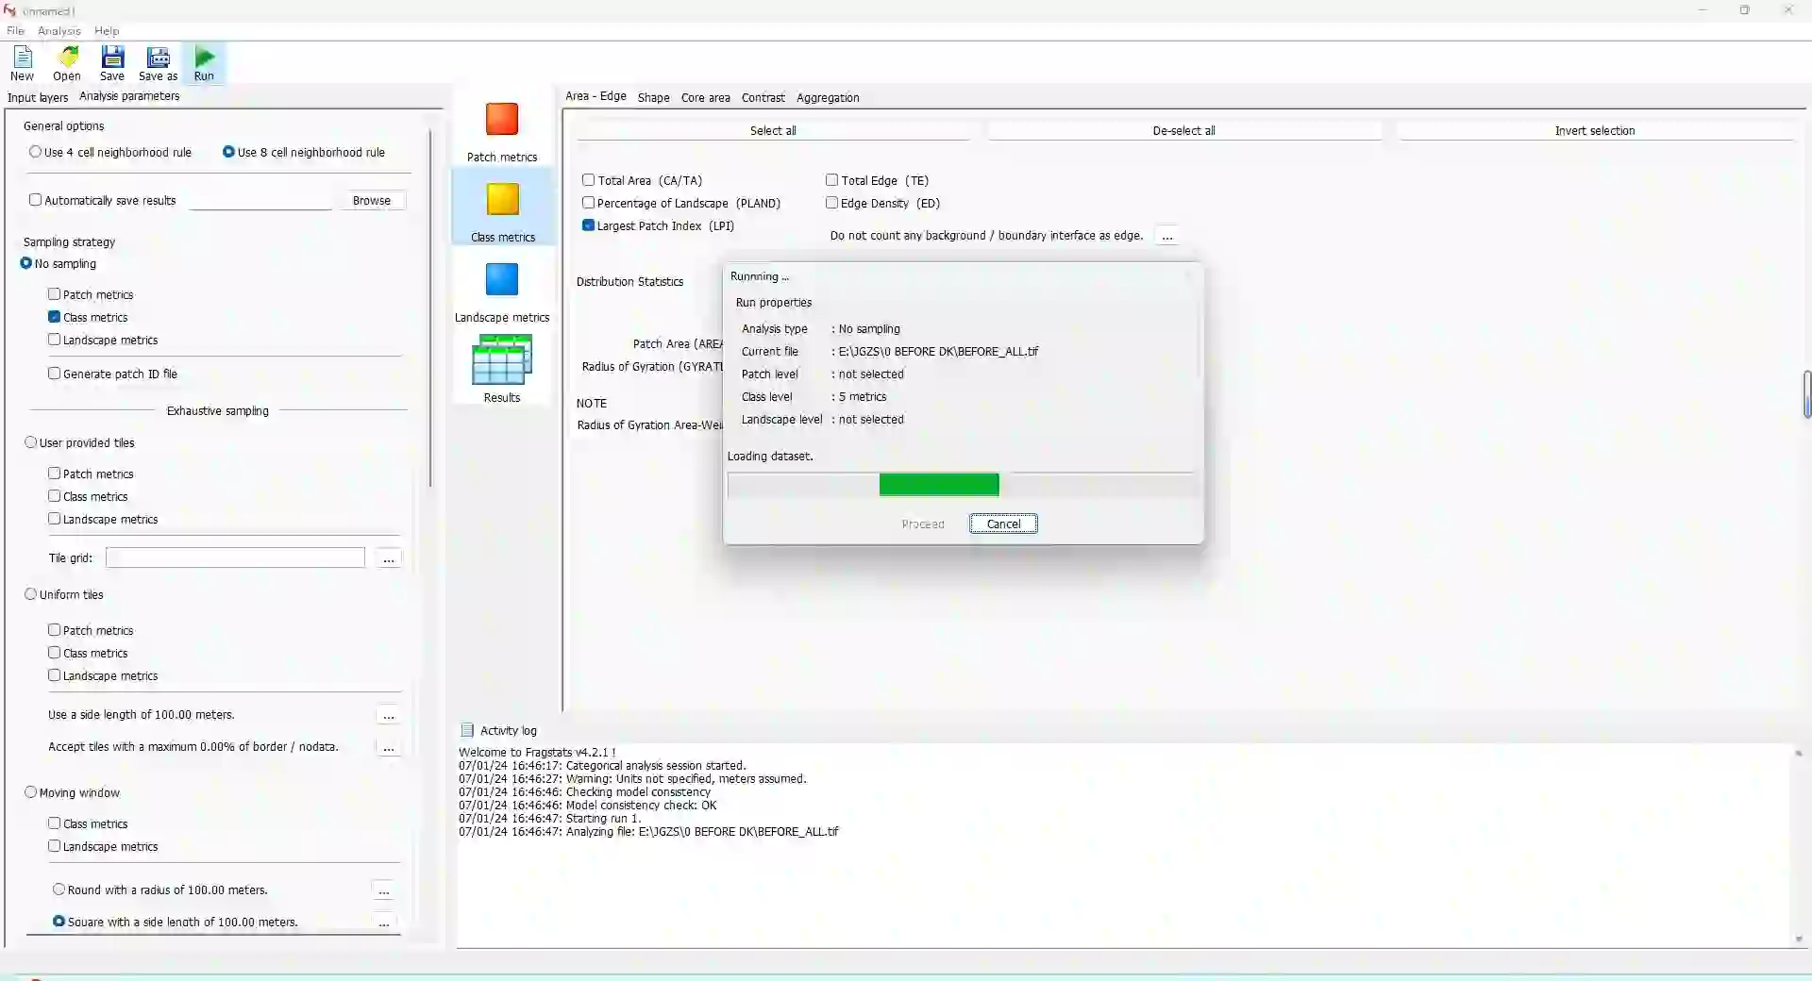Open the File menu
1812x981 pixels.
15,31
